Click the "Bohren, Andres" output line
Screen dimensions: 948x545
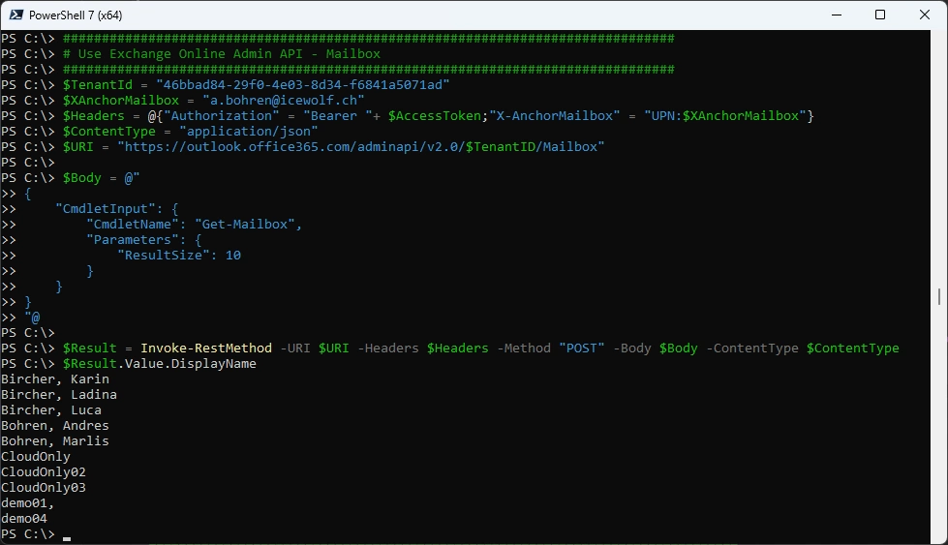tap(54, 426)
